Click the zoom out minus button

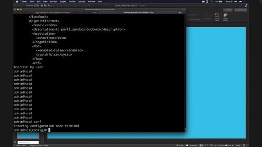tap(216, 145)
